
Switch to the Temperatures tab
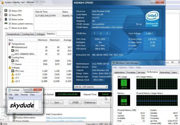13,34
